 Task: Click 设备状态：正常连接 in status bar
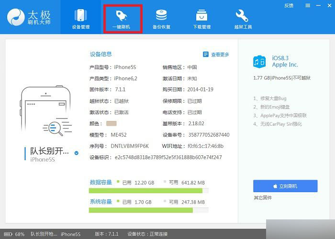tap(147, 234)
